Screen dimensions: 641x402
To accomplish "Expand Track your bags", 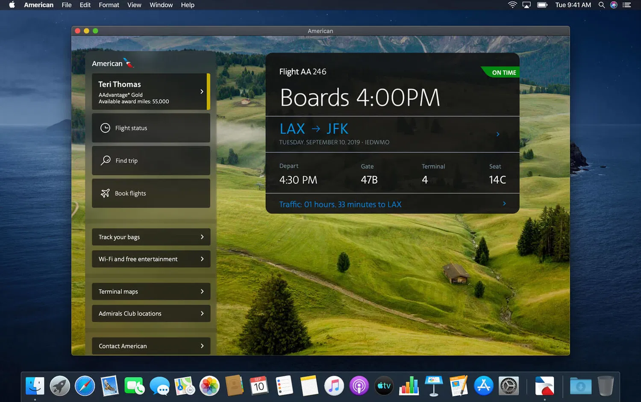I will [x=151, y=237].
